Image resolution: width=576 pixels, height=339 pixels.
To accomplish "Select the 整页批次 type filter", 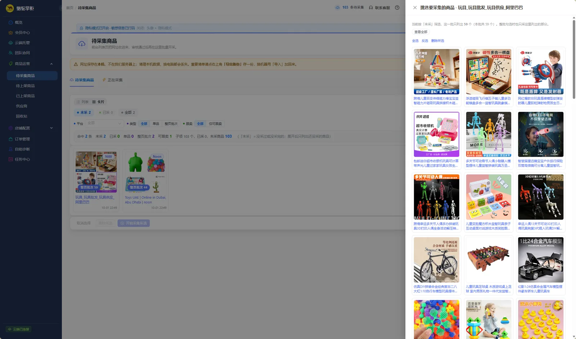I will (x=171, y=124).
